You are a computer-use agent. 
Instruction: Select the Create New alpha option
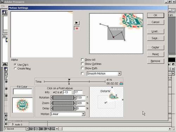[15, 68]
